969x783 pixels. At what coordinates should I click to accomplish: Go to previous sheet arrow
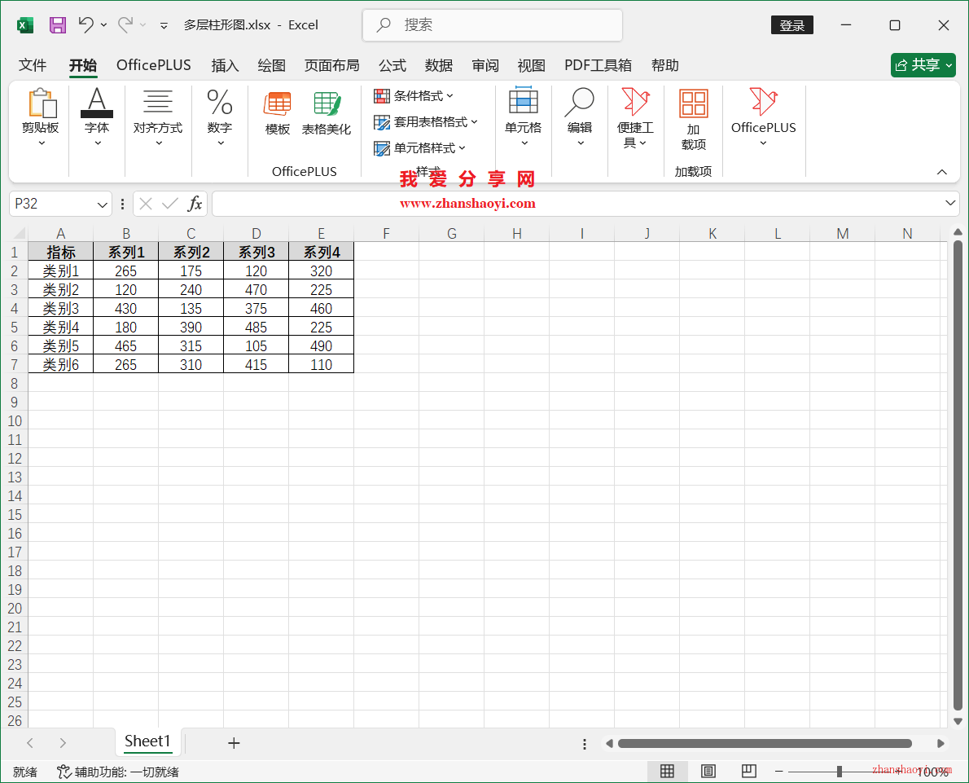pyautogui.click(x=30, y=743)
